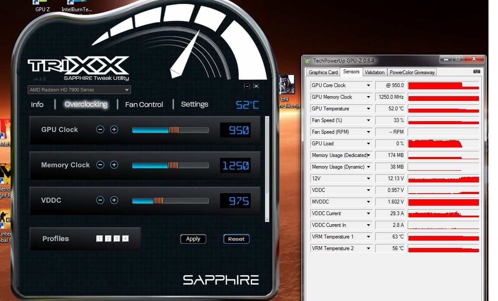Image resolution: width=498 pixels, height=301 pixels.
Task: Expand VDDC sensor dropdown in GPU-Z
Action: [368, 190]
